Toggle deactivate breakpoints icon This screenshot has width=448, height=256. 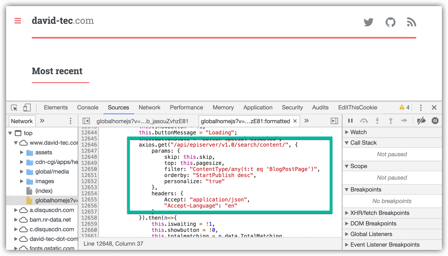pyautogui.click(x=421, y=121)
